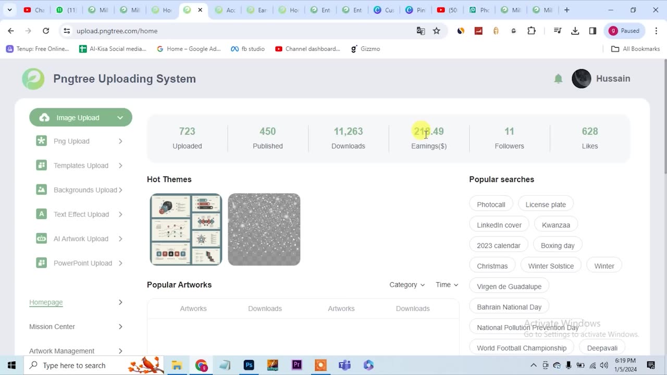Open the Channel dashboard bookmark
Screen dimensions: 667x375
click(x=308, y=49)
